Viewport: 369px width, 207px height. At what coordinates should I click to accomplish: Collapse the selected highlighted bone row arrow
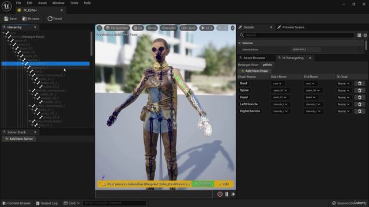[x=23, y=64]
